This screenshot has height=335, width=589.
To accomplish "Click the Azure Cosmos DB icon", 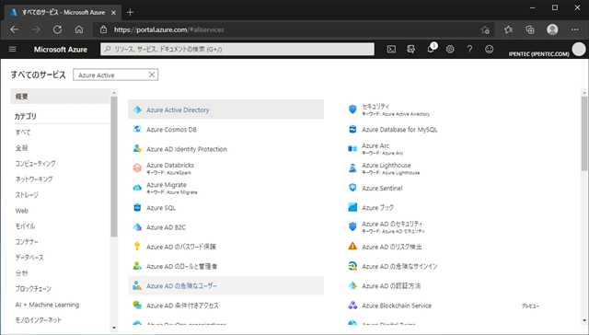I will click(x=137, y=129).
